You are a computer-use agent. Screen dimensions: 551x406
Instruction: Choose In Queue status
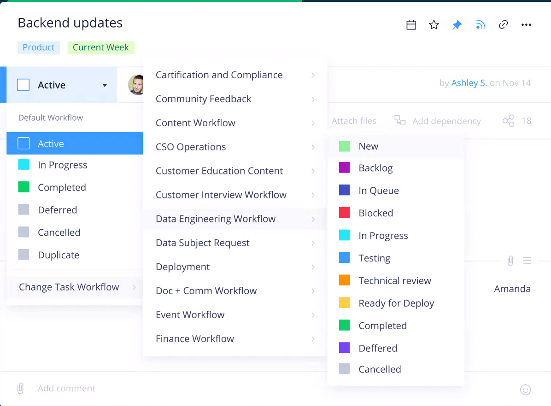tap(395, 191)
